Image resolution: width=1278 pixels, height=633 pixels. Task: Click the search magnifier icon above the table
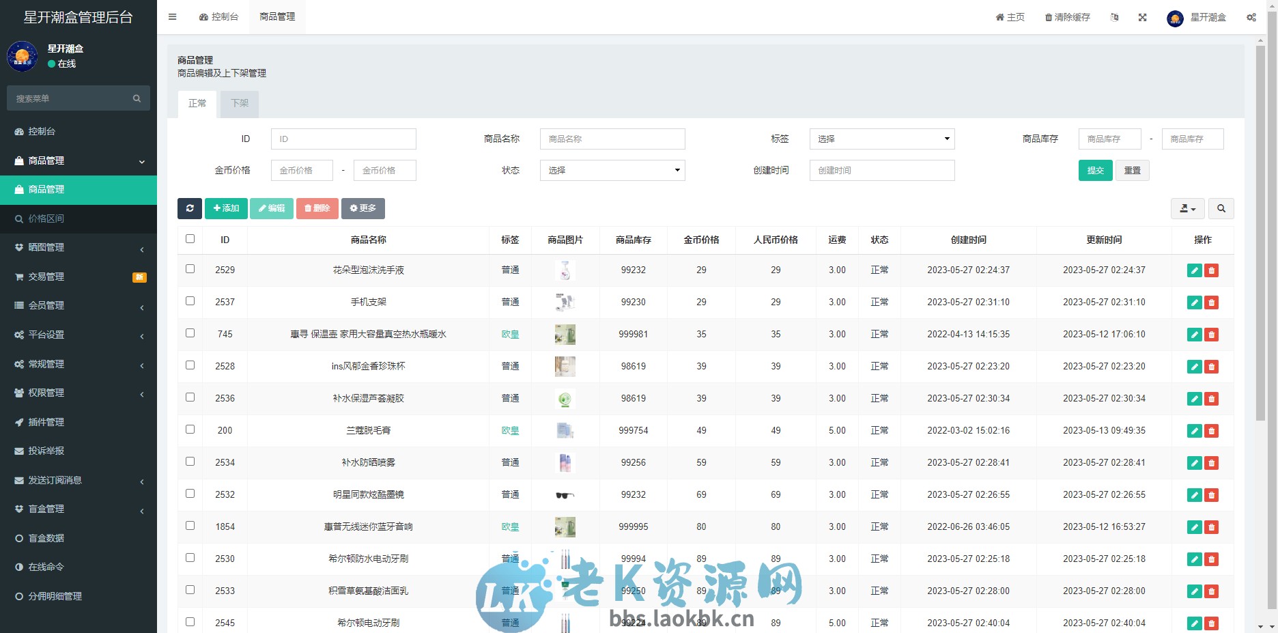[1221, 208]
